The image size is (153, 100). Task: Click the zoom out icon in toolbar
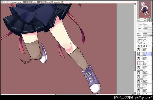coord(26,2)
